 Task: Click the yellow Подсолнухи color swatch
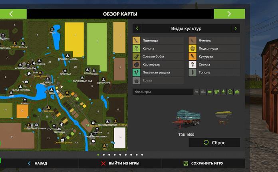tap(193, 48)
